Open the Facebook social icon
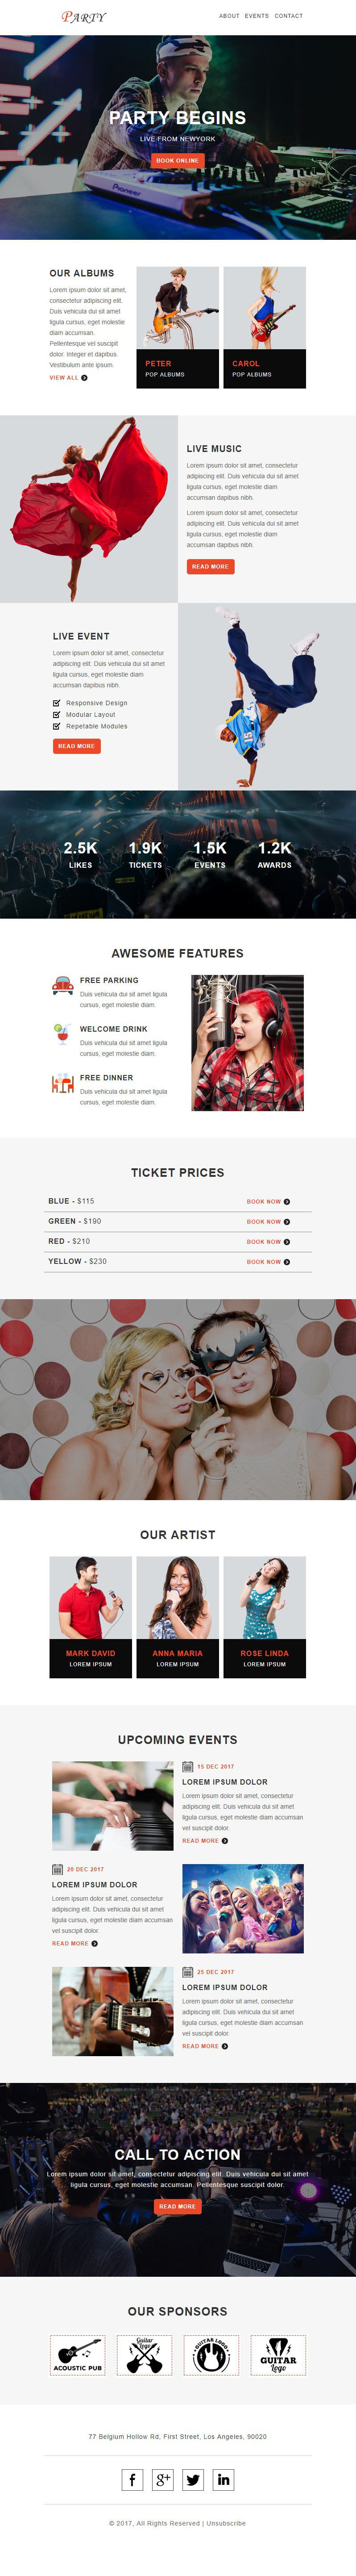This screenshot has width=356, height=2576. pos(132,2479)
